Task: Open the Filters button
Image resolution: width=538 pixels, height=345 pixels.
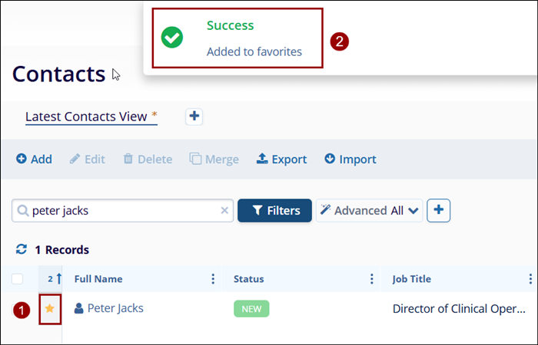Action: 274,211
